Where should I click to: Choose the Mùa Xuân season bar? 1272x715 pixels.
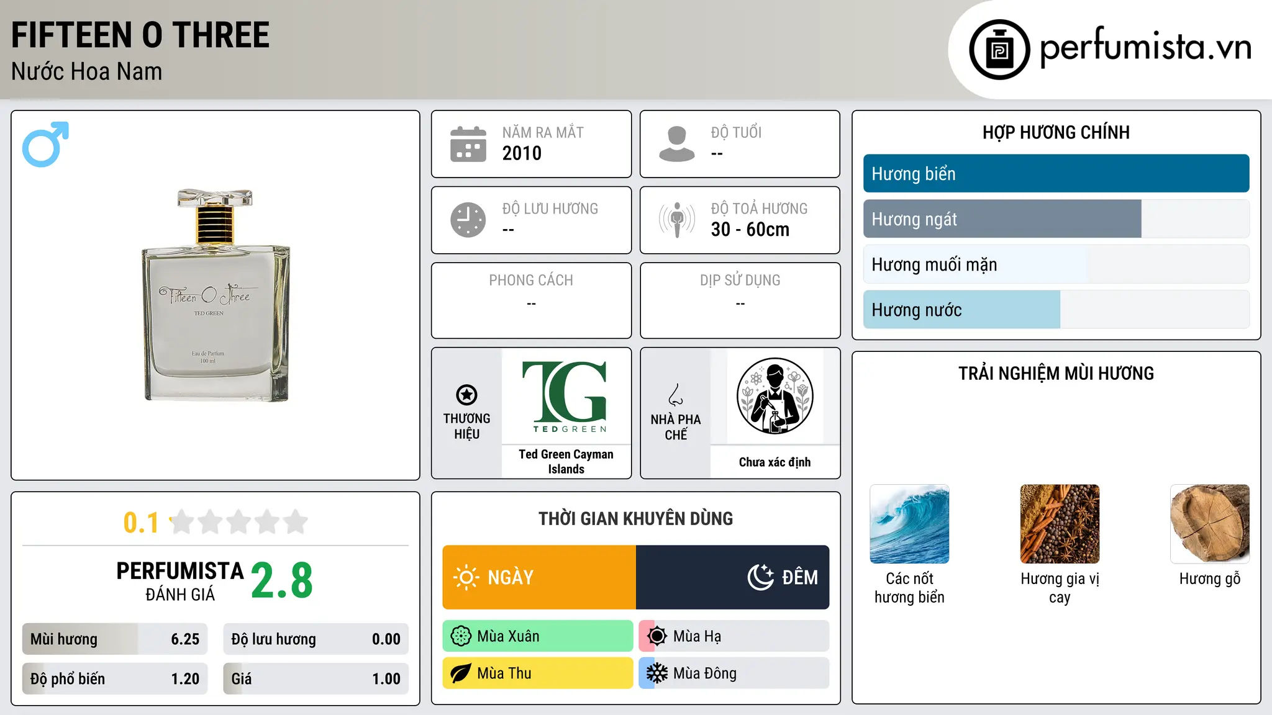(x=538, y=636)
